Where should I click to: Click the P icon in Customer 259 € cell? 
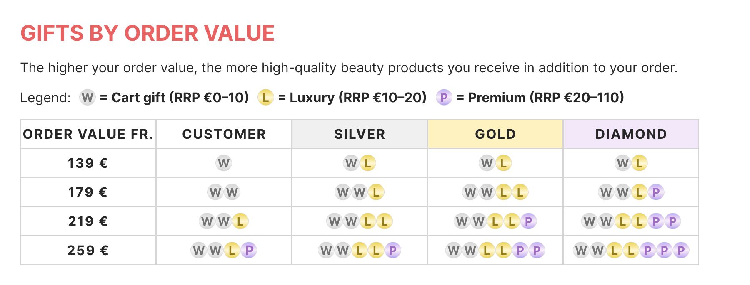pos(249,250)
